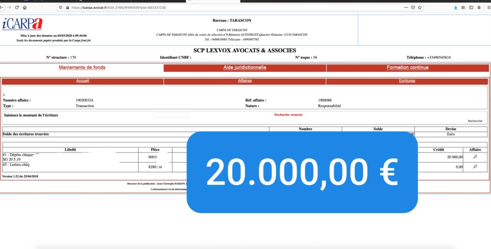Screen dimensions: 491x249
Task: Select the 0,00 credit value
Action: 459,167
